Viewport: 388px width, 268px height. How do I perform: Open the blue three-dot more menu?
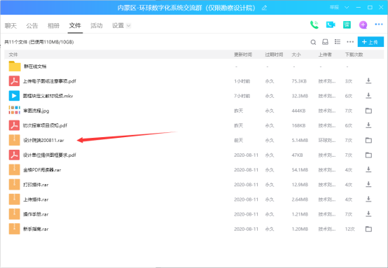point(379,24)
